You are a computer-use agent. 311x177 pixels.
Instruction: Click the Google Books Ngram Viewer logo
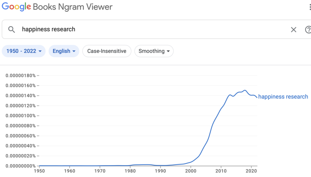(57, 7)
